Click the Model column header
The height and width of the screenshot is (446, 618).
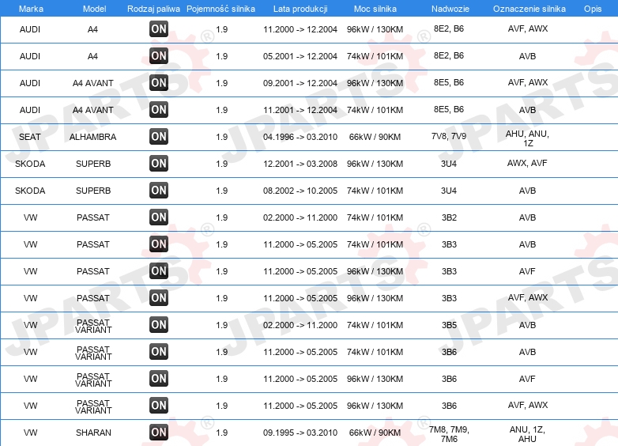(x=94, y=9)
